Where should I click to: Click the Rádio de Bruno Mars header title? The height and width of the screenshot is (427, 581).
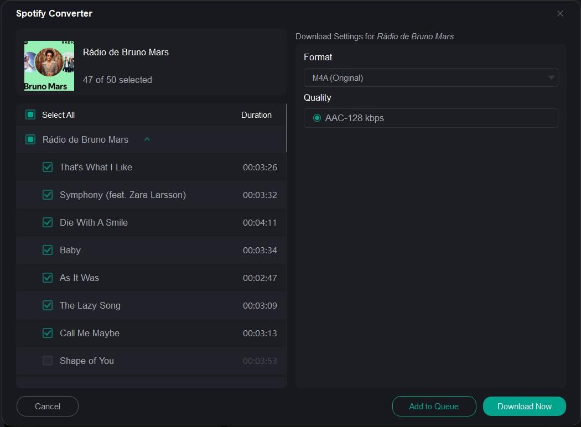click(x=126, y=52)
